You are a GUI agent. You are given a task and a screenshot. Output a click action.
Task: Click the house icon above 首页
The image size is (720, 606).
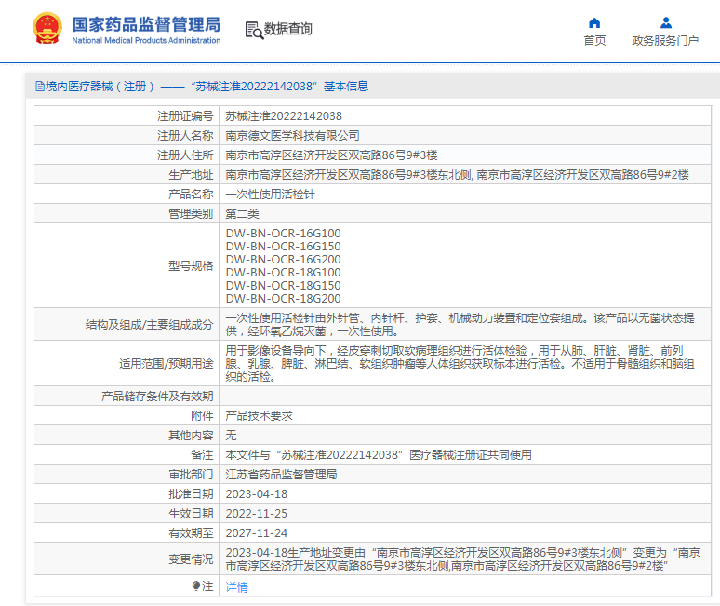coord(594,22)
